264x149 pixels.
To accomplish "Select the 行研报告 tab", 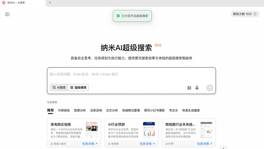I will click(x=64, y=111).
